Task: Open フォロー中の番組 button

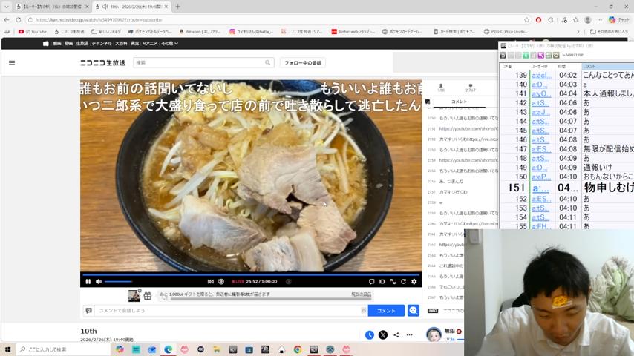Action: pyautogui.click(x=303, y=62)
